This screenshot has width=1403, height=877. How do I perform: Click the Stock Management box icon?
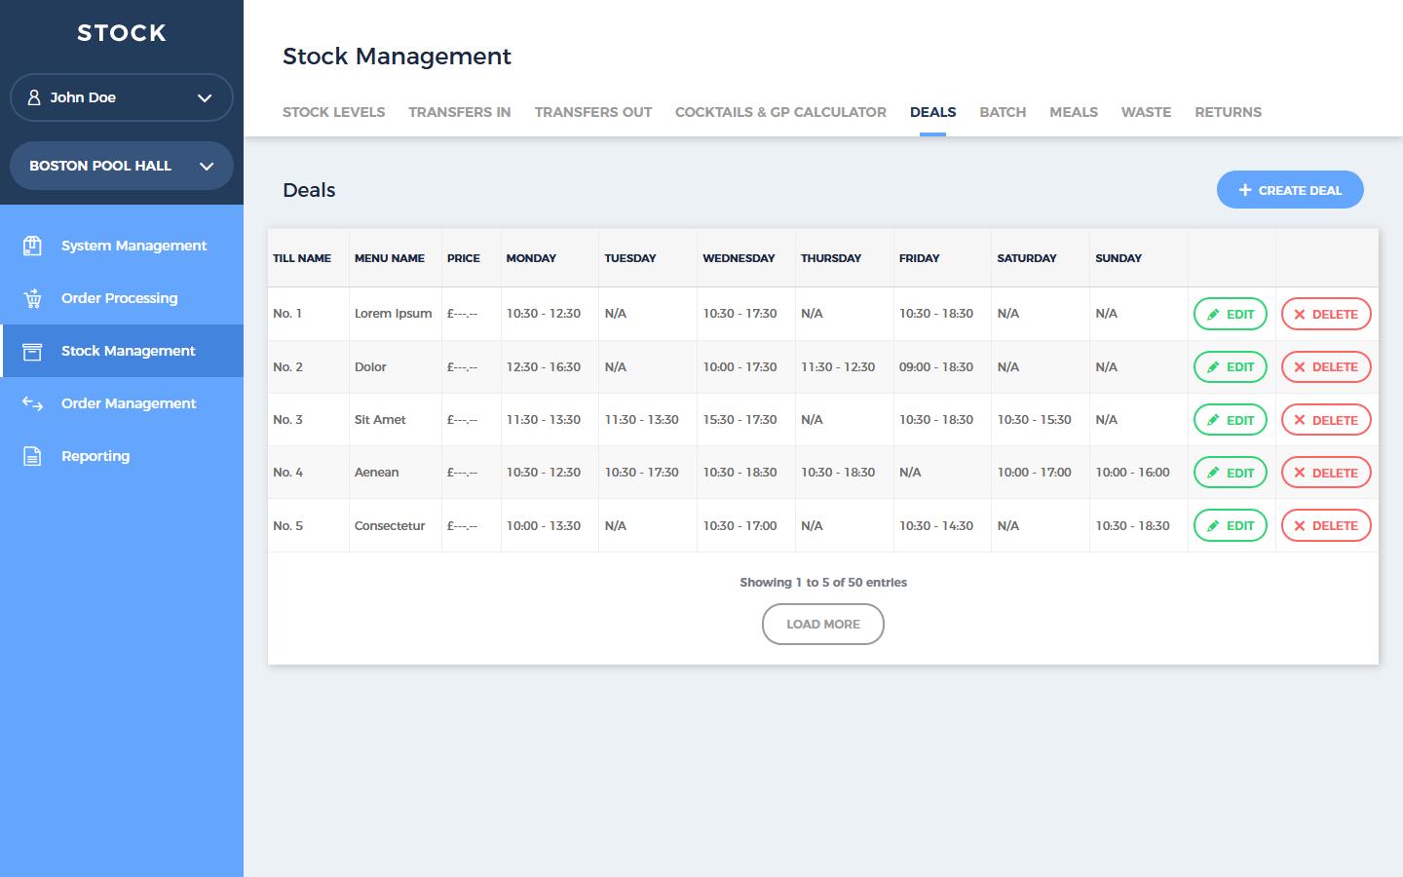[x=32, y=351]
